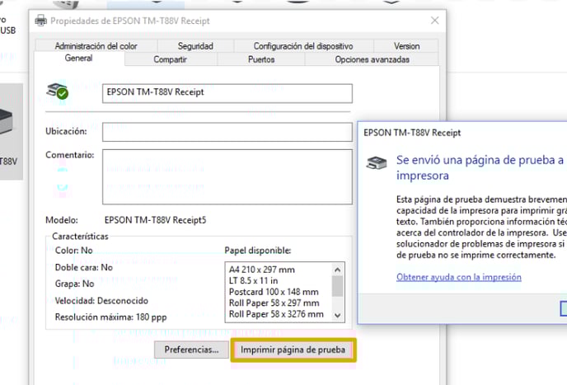
Task: Open the Administración del color tab
Action: [96, 46]
